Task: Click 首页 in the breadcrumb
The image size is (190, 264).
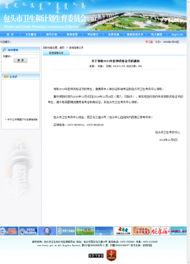Action: [x=62, y=48]
